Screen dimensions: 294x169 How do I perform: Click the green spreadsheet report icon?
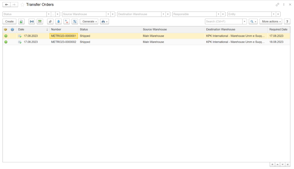pos(40,21)
